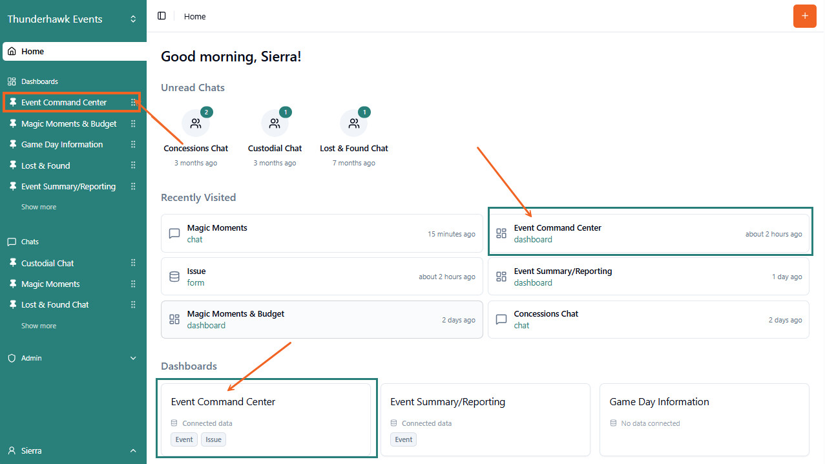Click the Lost & Found Chat unread label
The height and width of the screenshot is (464, 825).
[x=354, y=148]
